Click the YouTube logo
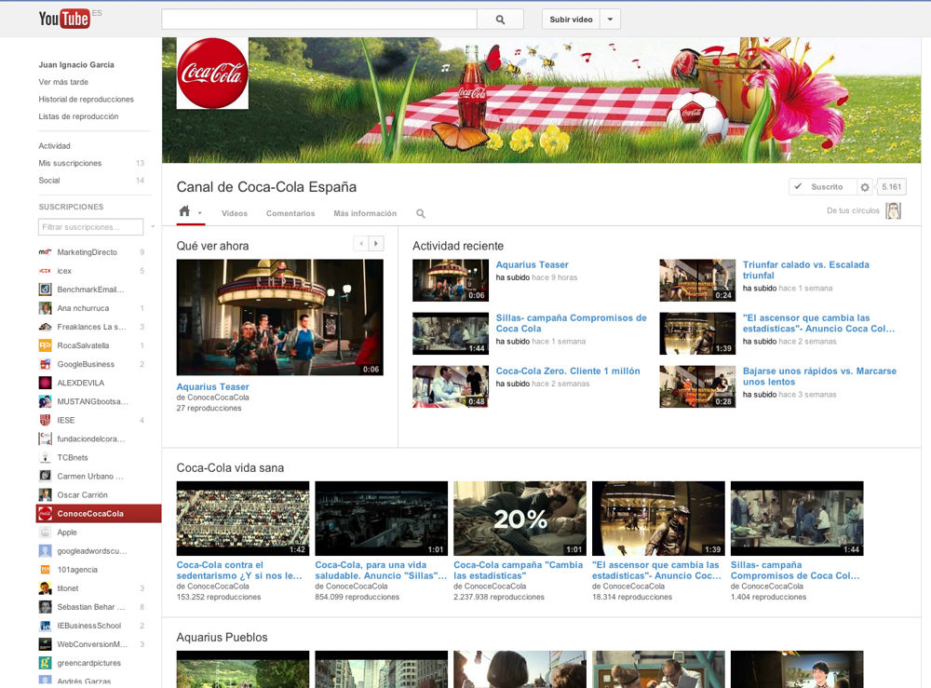This screenshot has height=688, width=931. [x=64, y=19]
